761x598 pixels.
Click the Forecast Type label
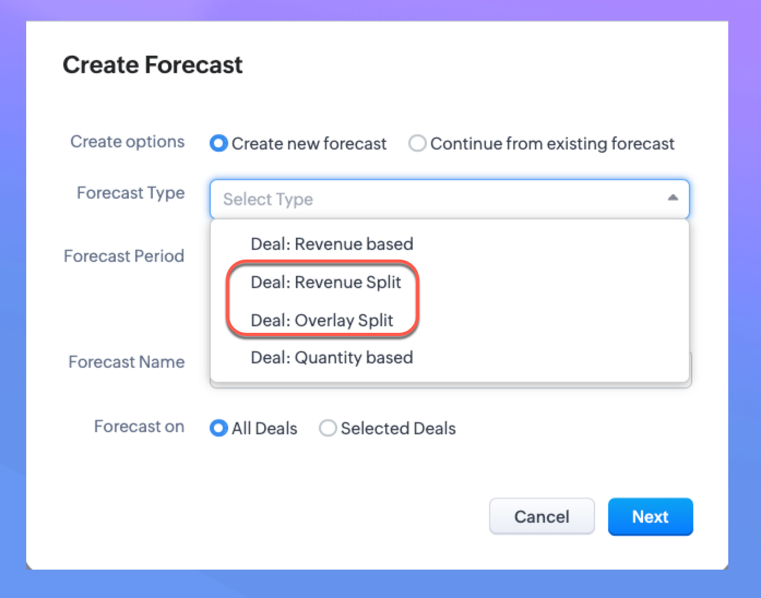point(130,193)
